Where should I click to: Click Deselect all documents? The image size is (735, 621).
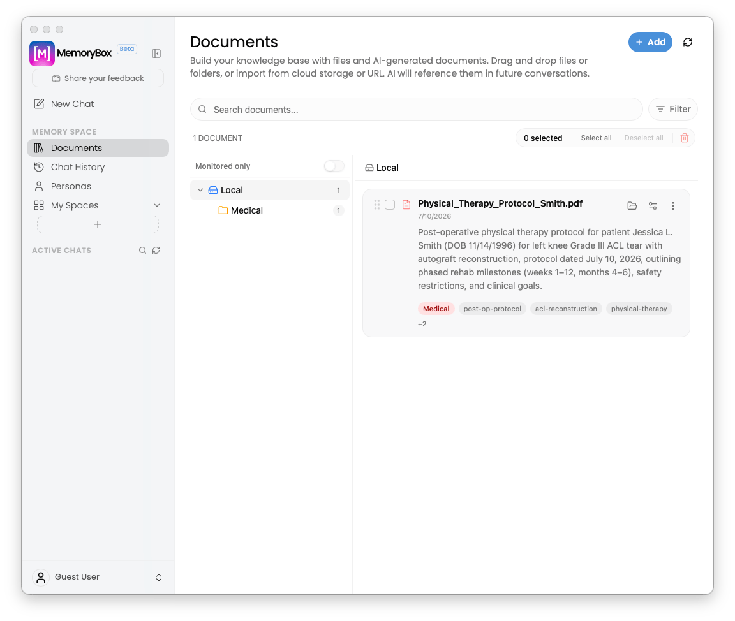coord(644,138)
